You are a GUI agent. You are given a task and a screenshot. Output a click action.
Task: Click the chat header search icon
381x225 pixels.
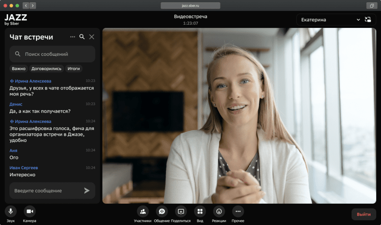point(82,37)
